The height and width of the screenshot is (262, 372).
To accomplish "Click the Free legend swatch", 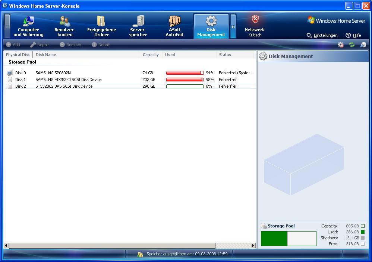I will coord(363,244).
